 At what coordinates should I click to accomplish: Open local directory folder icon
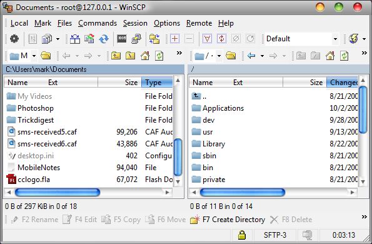tap(46, 56)
